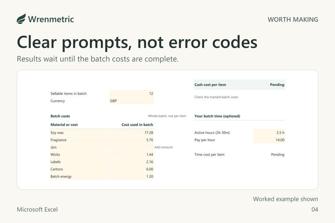The width and height of the screenshot is (335, 223).
Task: Select the Cartons cost 6.00
Action: click(131, 169)
